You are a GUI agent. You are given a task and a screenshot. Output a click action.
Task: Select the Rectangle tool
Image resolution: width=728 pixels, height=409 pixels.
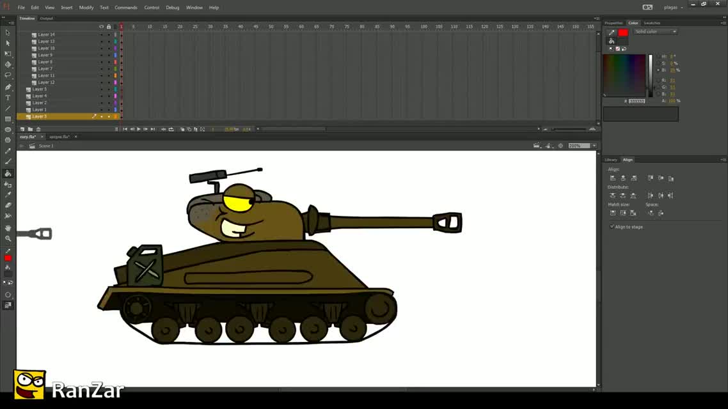8,119
